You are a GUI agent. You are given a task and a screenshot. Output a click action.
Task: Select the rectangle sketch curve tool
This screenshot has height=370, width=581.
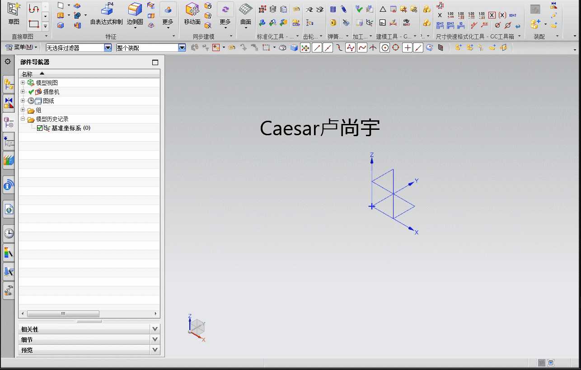[34, 24]
